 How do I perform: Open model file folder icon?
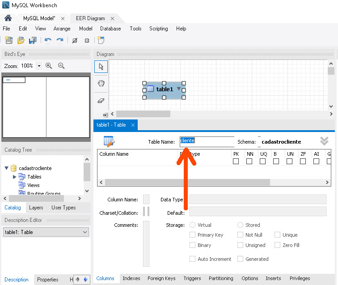[21, 40]
